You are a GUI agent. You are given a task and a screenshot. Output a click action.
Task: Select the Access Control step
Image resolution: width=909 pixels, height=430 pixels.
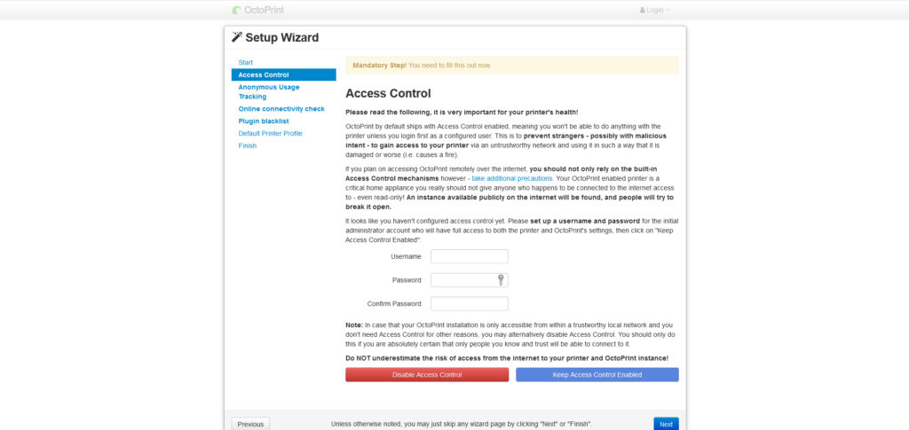pyautogui.click(x=283, y=74)
